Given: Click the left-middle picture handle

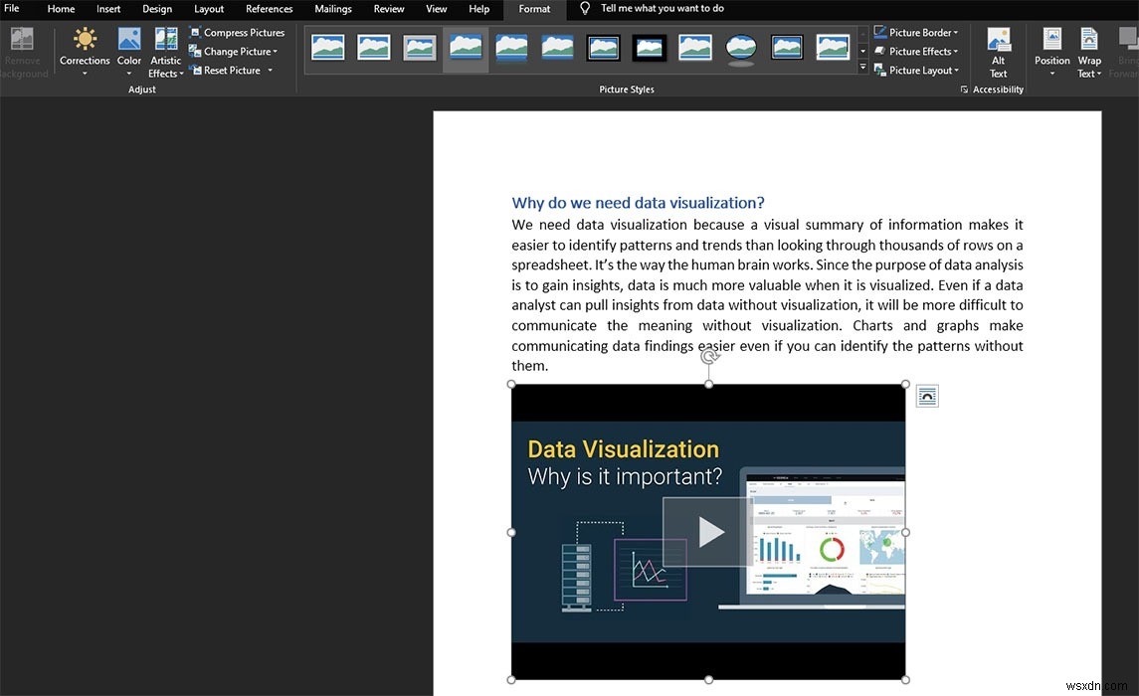Looking at the screenshot, I should click(511, 532).
